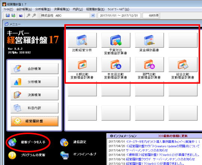Click the second toolbar icon with green arrow

click(x=13, y=16)
